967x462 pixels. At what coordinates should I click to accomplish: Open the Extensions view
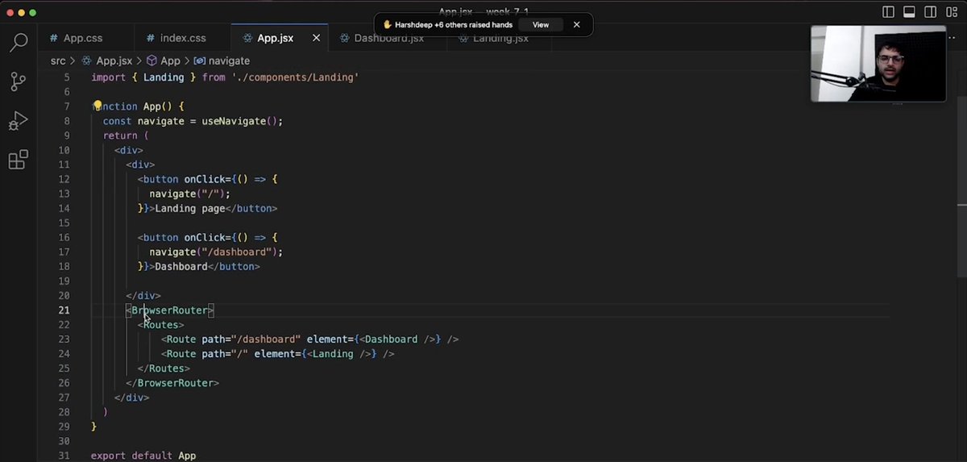(18, 160)
